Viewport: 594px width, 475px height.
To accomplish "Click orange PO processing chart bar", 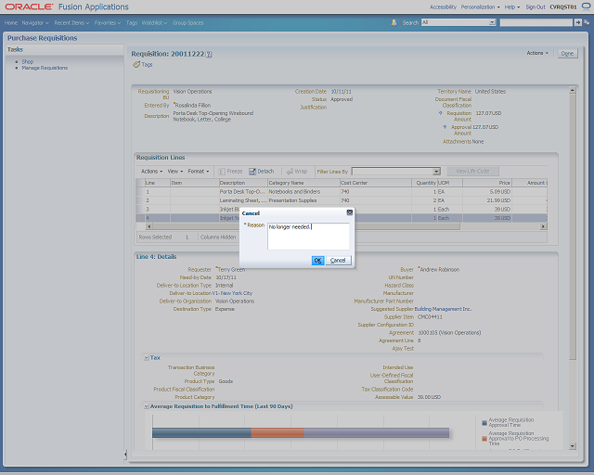I will pyautogui.click(x=278, y=432).
